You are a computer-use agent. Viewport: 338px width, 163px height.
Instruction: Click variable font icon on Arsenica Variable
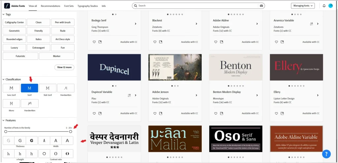point(311,24)
